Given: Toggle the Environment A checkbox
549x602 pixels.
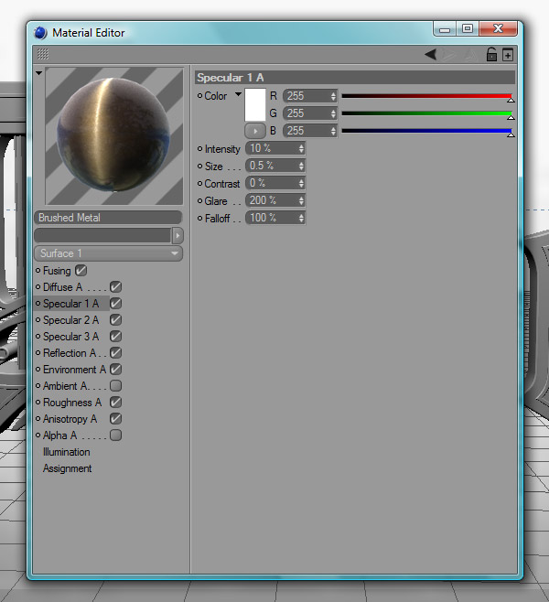Looking at the screenshot, I should (x=115, y=369).
